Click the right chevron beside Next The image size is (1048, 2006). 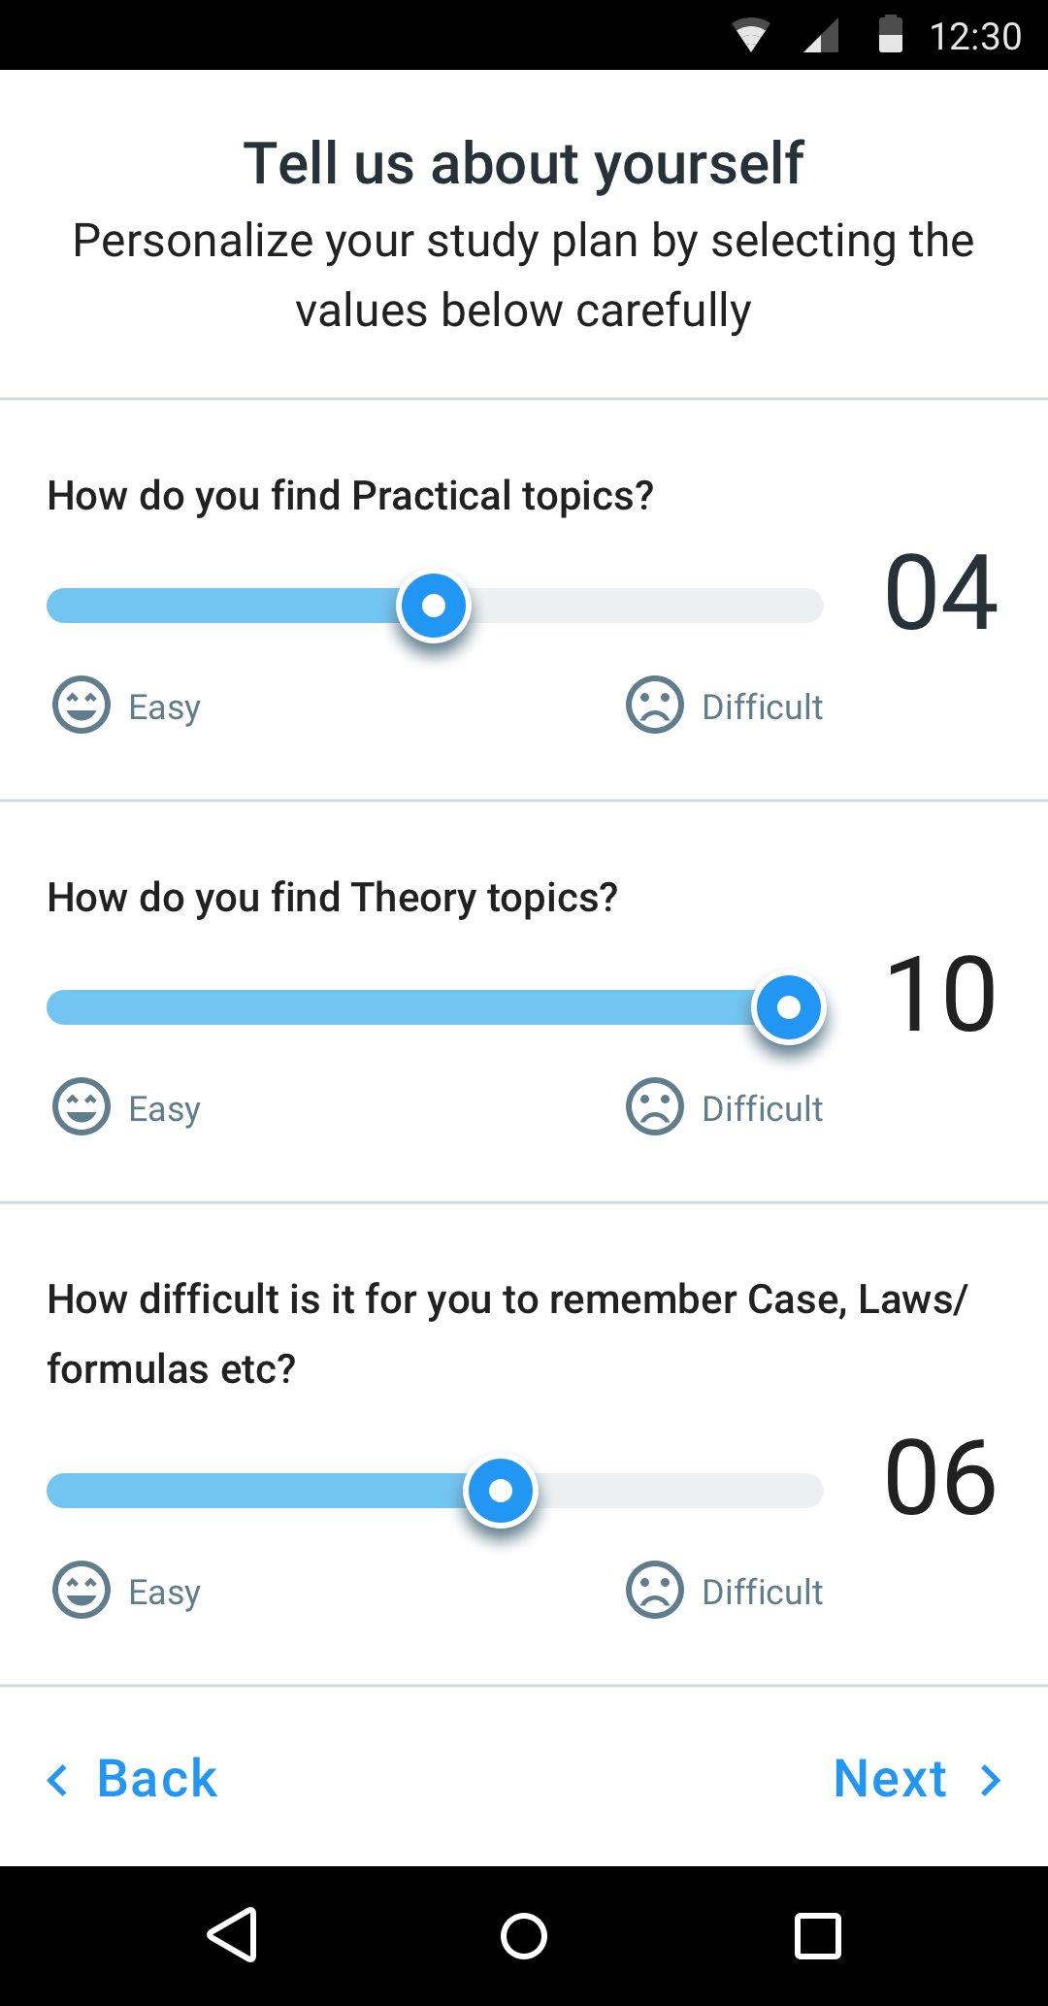tap(991, 1780)
